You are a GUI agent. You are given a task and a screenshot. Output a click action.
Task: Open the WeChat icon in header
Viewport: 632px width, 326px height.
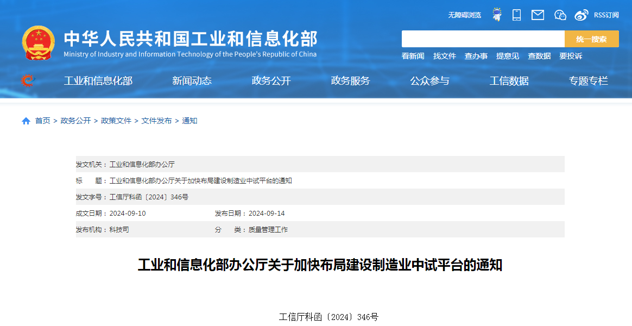560,15
